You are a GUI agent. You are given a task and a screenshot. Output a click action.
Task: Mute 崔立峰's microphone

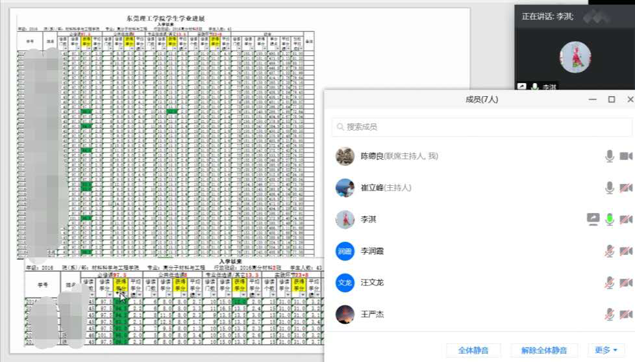tap(610, 188)
